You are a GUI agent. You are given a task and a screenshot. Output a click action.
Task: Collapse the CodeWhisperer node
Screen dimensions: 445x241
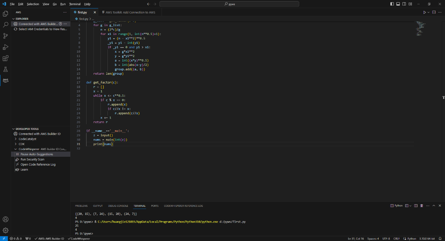click(x=40, y=149)
